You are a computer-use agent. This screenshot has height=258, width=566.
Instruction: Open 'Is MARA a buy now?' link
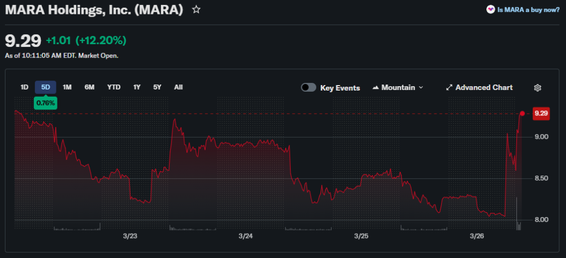(528, 9)
